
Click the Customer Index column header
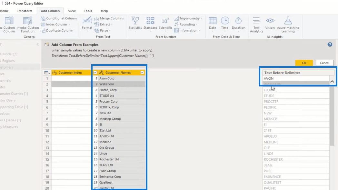tap(72, 73)
